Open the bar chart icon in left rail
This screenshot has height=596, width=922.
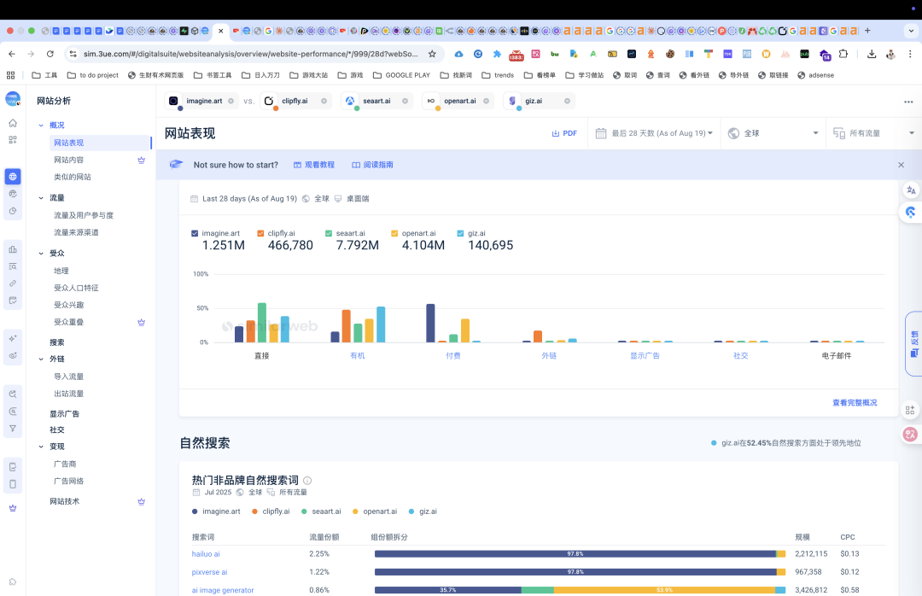[x=12, y=249]
